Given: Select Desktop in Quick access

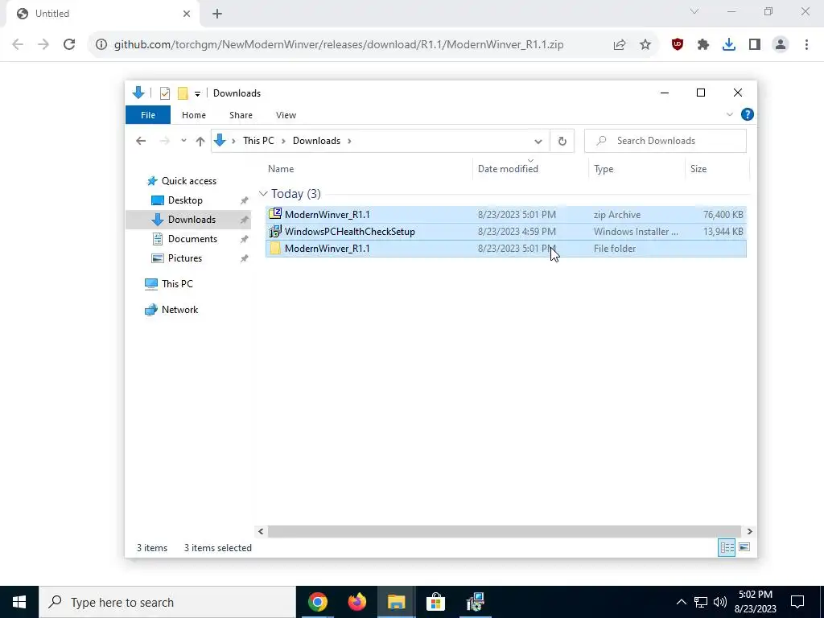Looking at the screenshot, I should (x=185, y=200).
